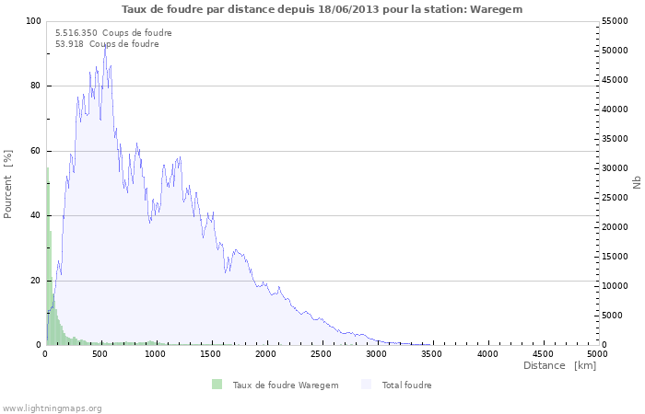645x414 pixels.
Task: Click the 15000 label on Nb axis
Action: tap(615, 257)
